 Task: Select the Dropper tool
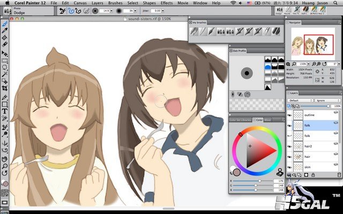[5, 30]
